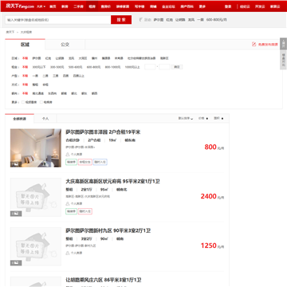Open the 默认排序 sort dropdown
Viewport: 287px width, 287px height.
tap(186, 119)
